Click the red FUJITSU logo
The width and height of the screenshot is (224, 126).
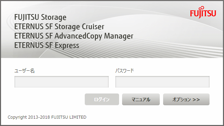click(203, 12)
